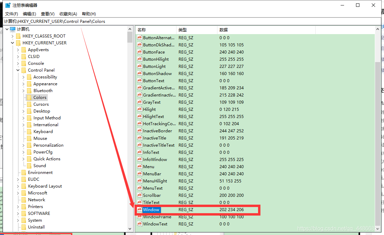Click the icon beside the MenuHilight value
The image size is (384, 235).
[x=139, y=181]
